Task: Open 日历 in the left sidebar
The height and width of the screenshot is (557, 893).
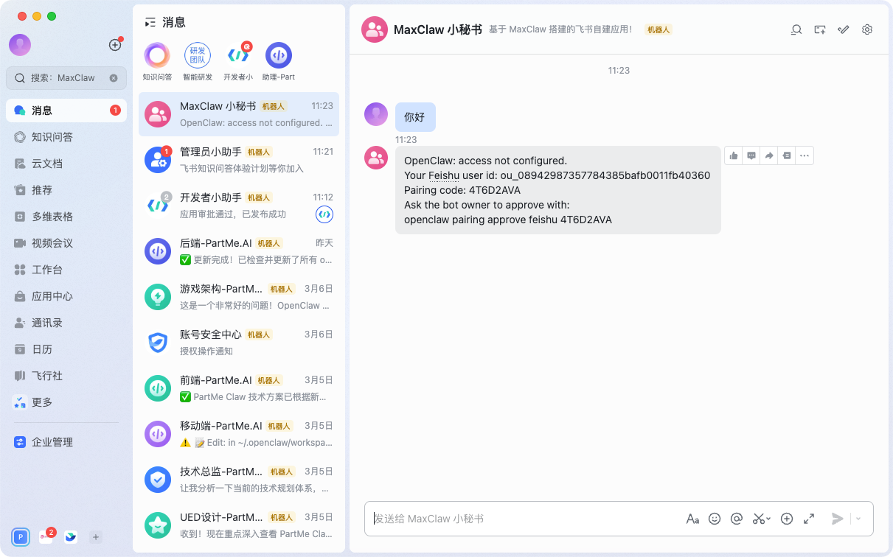Action: point(41,349)
